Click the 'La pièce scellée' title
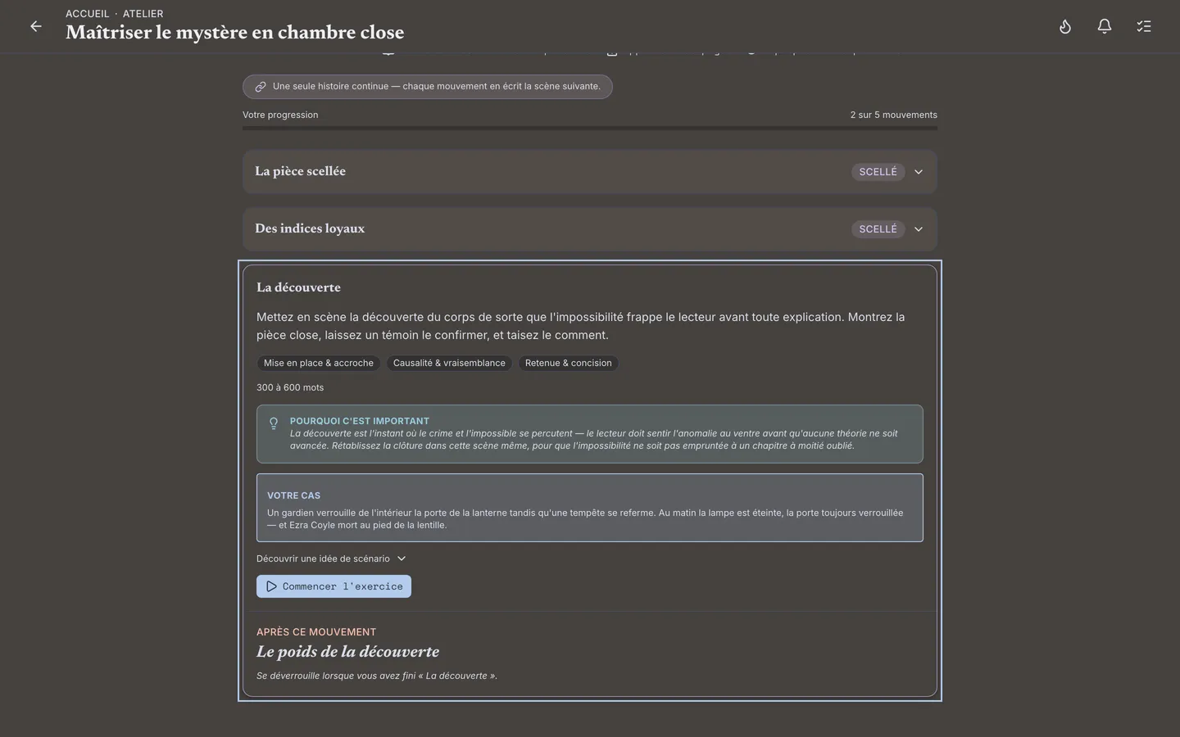Screen dimensions: 1180x737 300,171
